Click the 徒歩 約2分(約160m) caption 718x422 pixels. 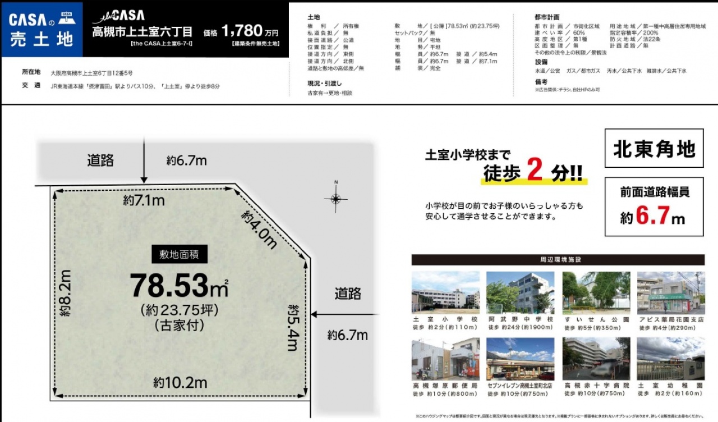670,393
